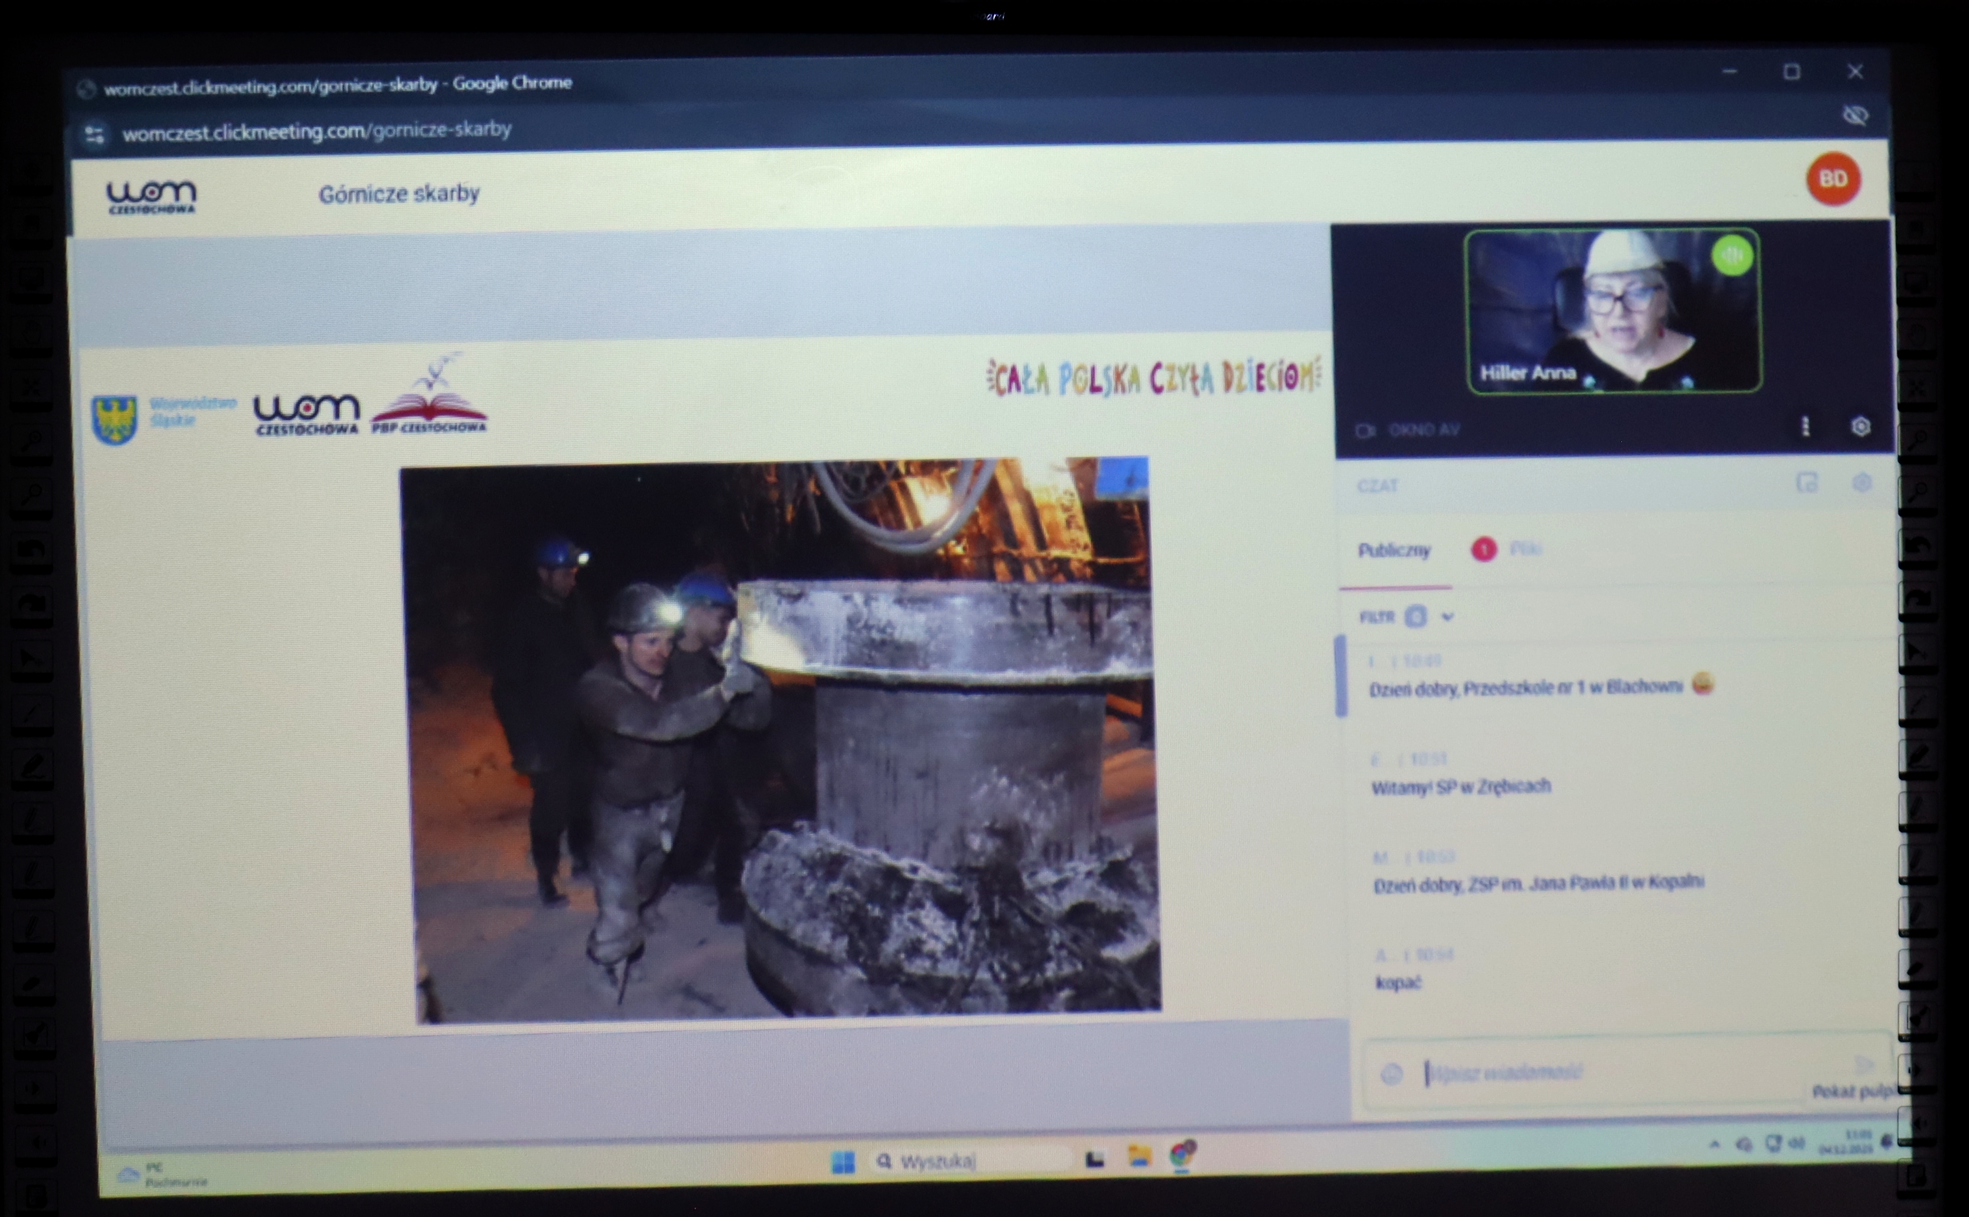The width and height of the screenshot is (1969, 1217).
Task: Click the site settings icon in address bar
Action: 95,135
